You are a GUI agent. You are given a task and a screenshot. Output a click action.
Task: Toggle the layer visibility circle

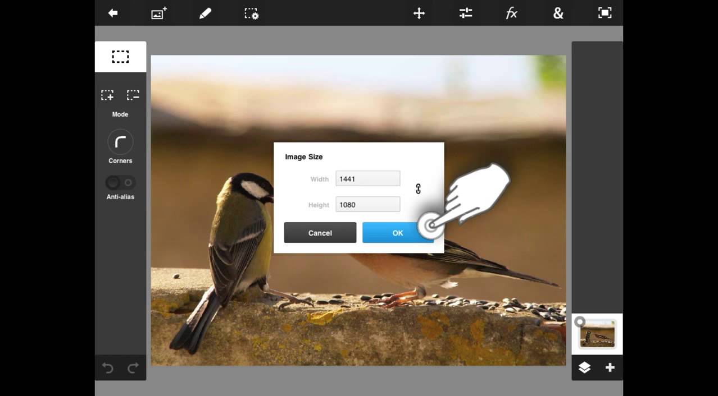[580, 322]
